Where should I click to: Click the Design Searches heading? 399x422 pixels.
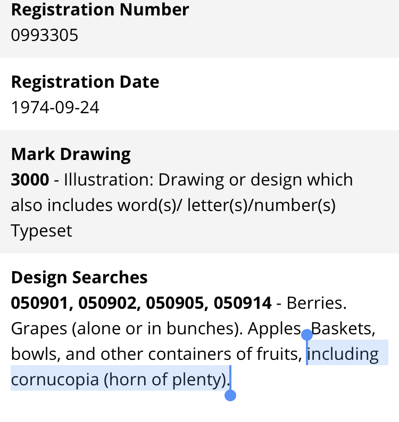(x=79, y=277)
